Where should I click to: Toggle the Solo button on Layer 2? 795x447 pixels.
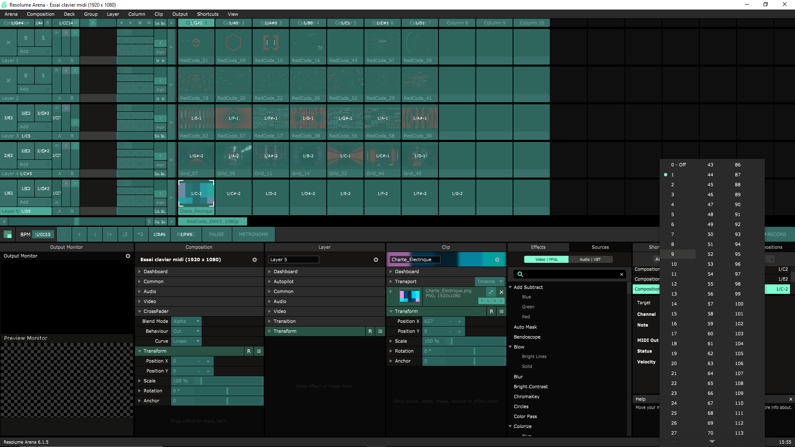43,76
